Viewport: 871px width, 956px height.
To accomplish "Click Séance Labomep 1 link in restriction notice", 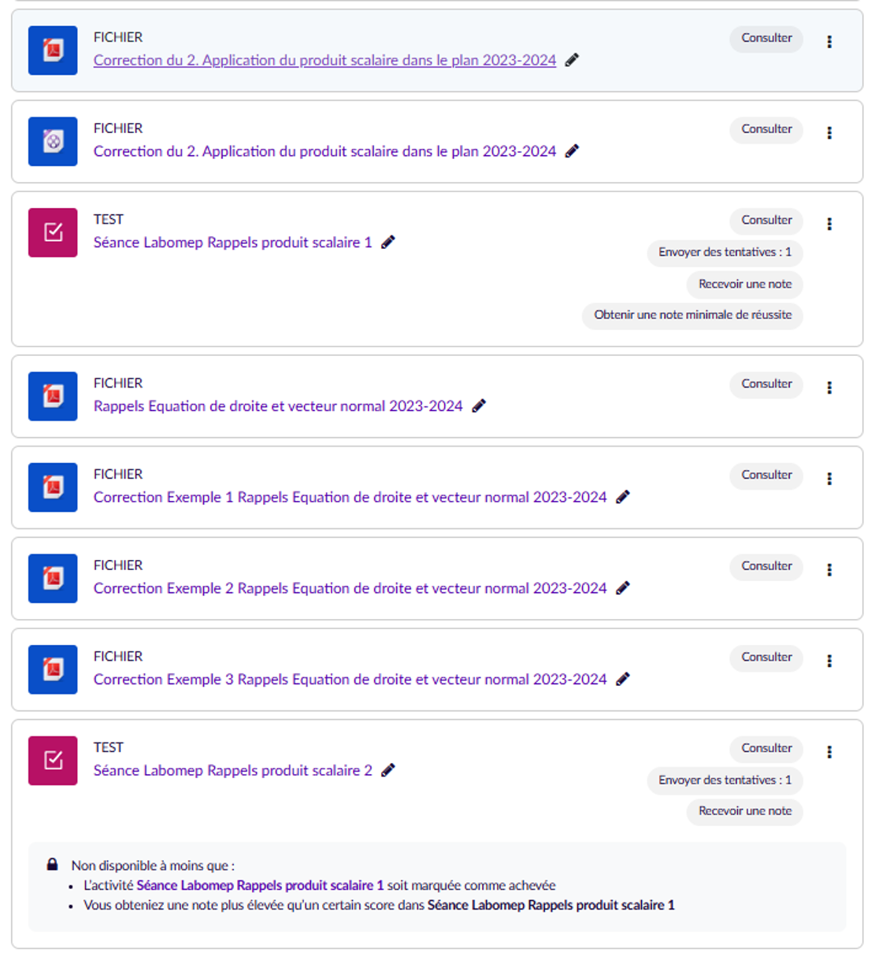I will [260, 885].
